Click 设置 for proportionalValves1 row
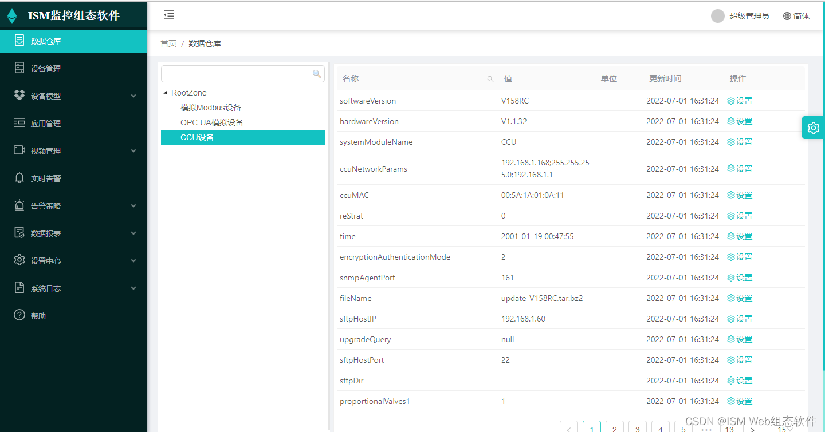This screenshot has height=432, width=825. [740, 401]
